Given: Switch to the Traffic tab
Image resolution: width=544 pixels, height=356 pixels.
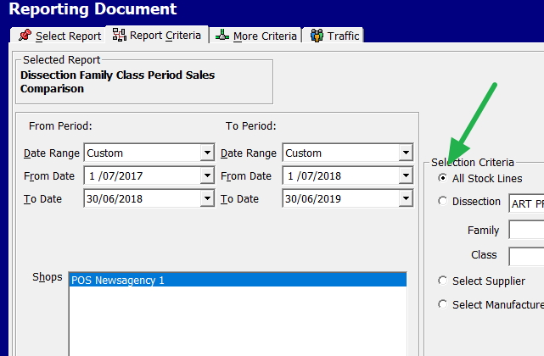Looking at the screenshot, I should [x=333, y=36].
